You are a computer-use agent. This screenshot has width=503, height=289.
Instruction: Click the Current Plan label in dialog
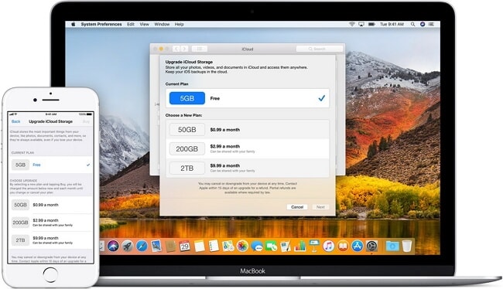176,84
